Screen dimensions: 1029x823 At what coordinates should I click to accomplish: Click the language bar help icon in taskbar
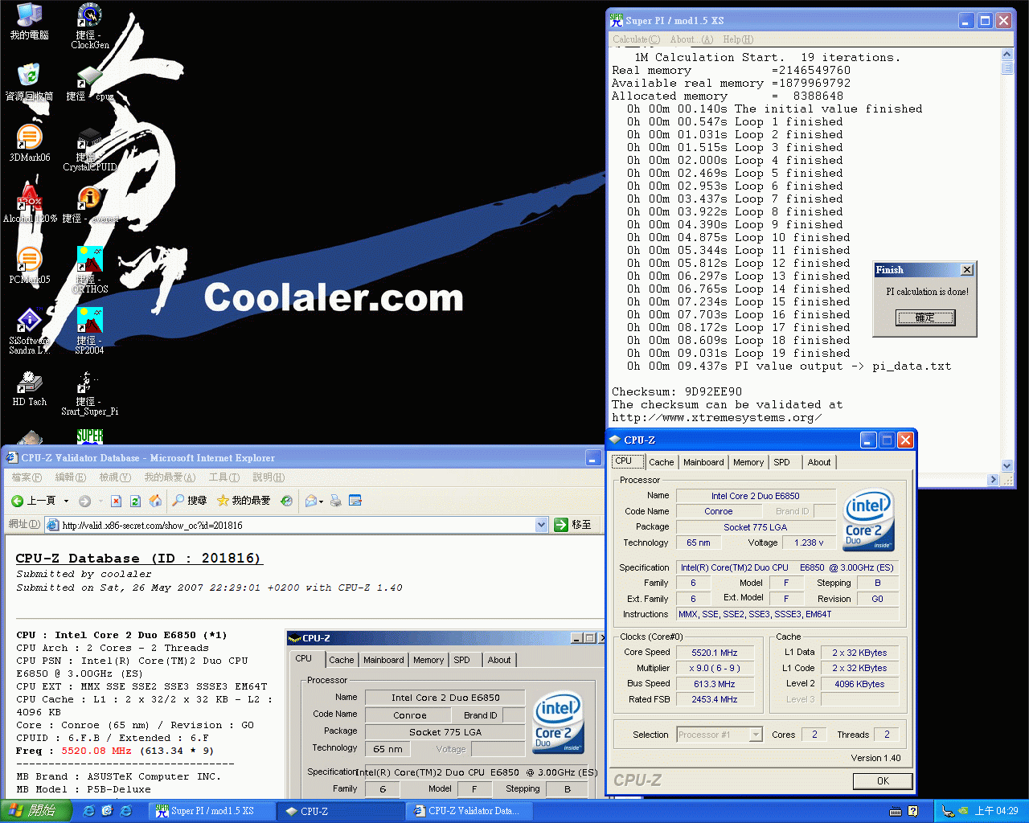click(x=913, y=811)
